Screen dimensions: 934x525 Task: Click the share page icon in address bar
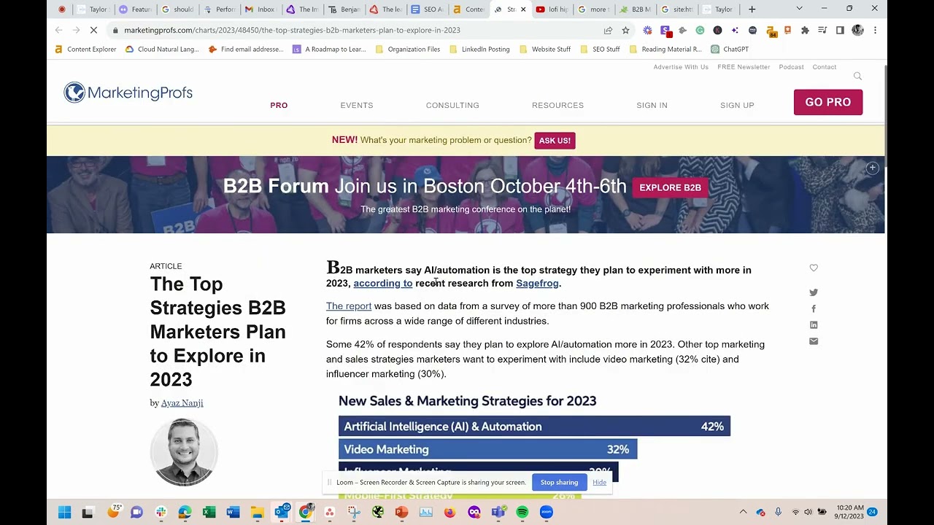tap(608, 31)
